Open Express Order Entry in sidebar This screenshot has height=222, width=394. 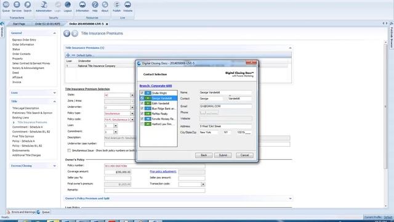(24, 39)
